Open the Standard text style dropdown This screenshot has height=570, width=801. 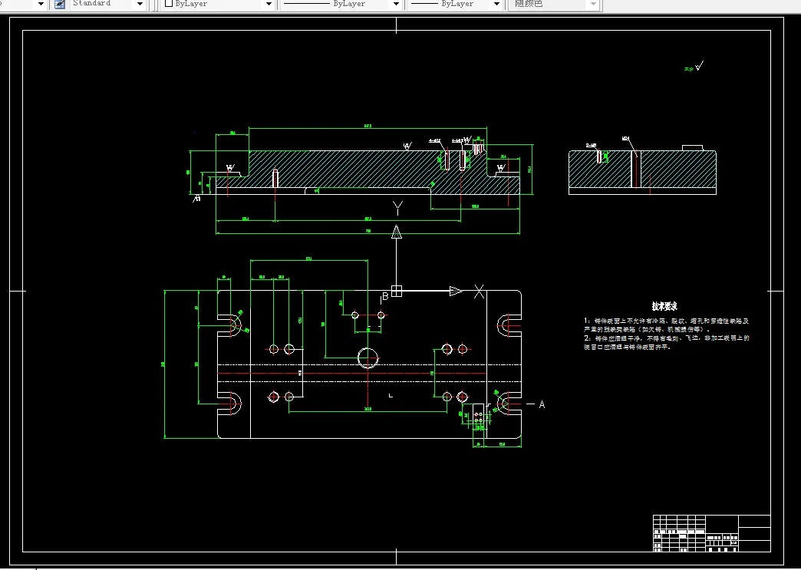tap(107, 4)
